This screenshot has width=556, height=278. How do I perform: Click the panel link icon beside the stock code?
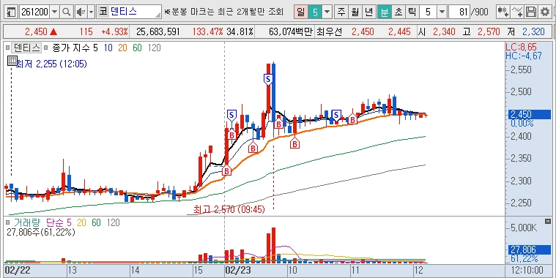tap(11, 12)
